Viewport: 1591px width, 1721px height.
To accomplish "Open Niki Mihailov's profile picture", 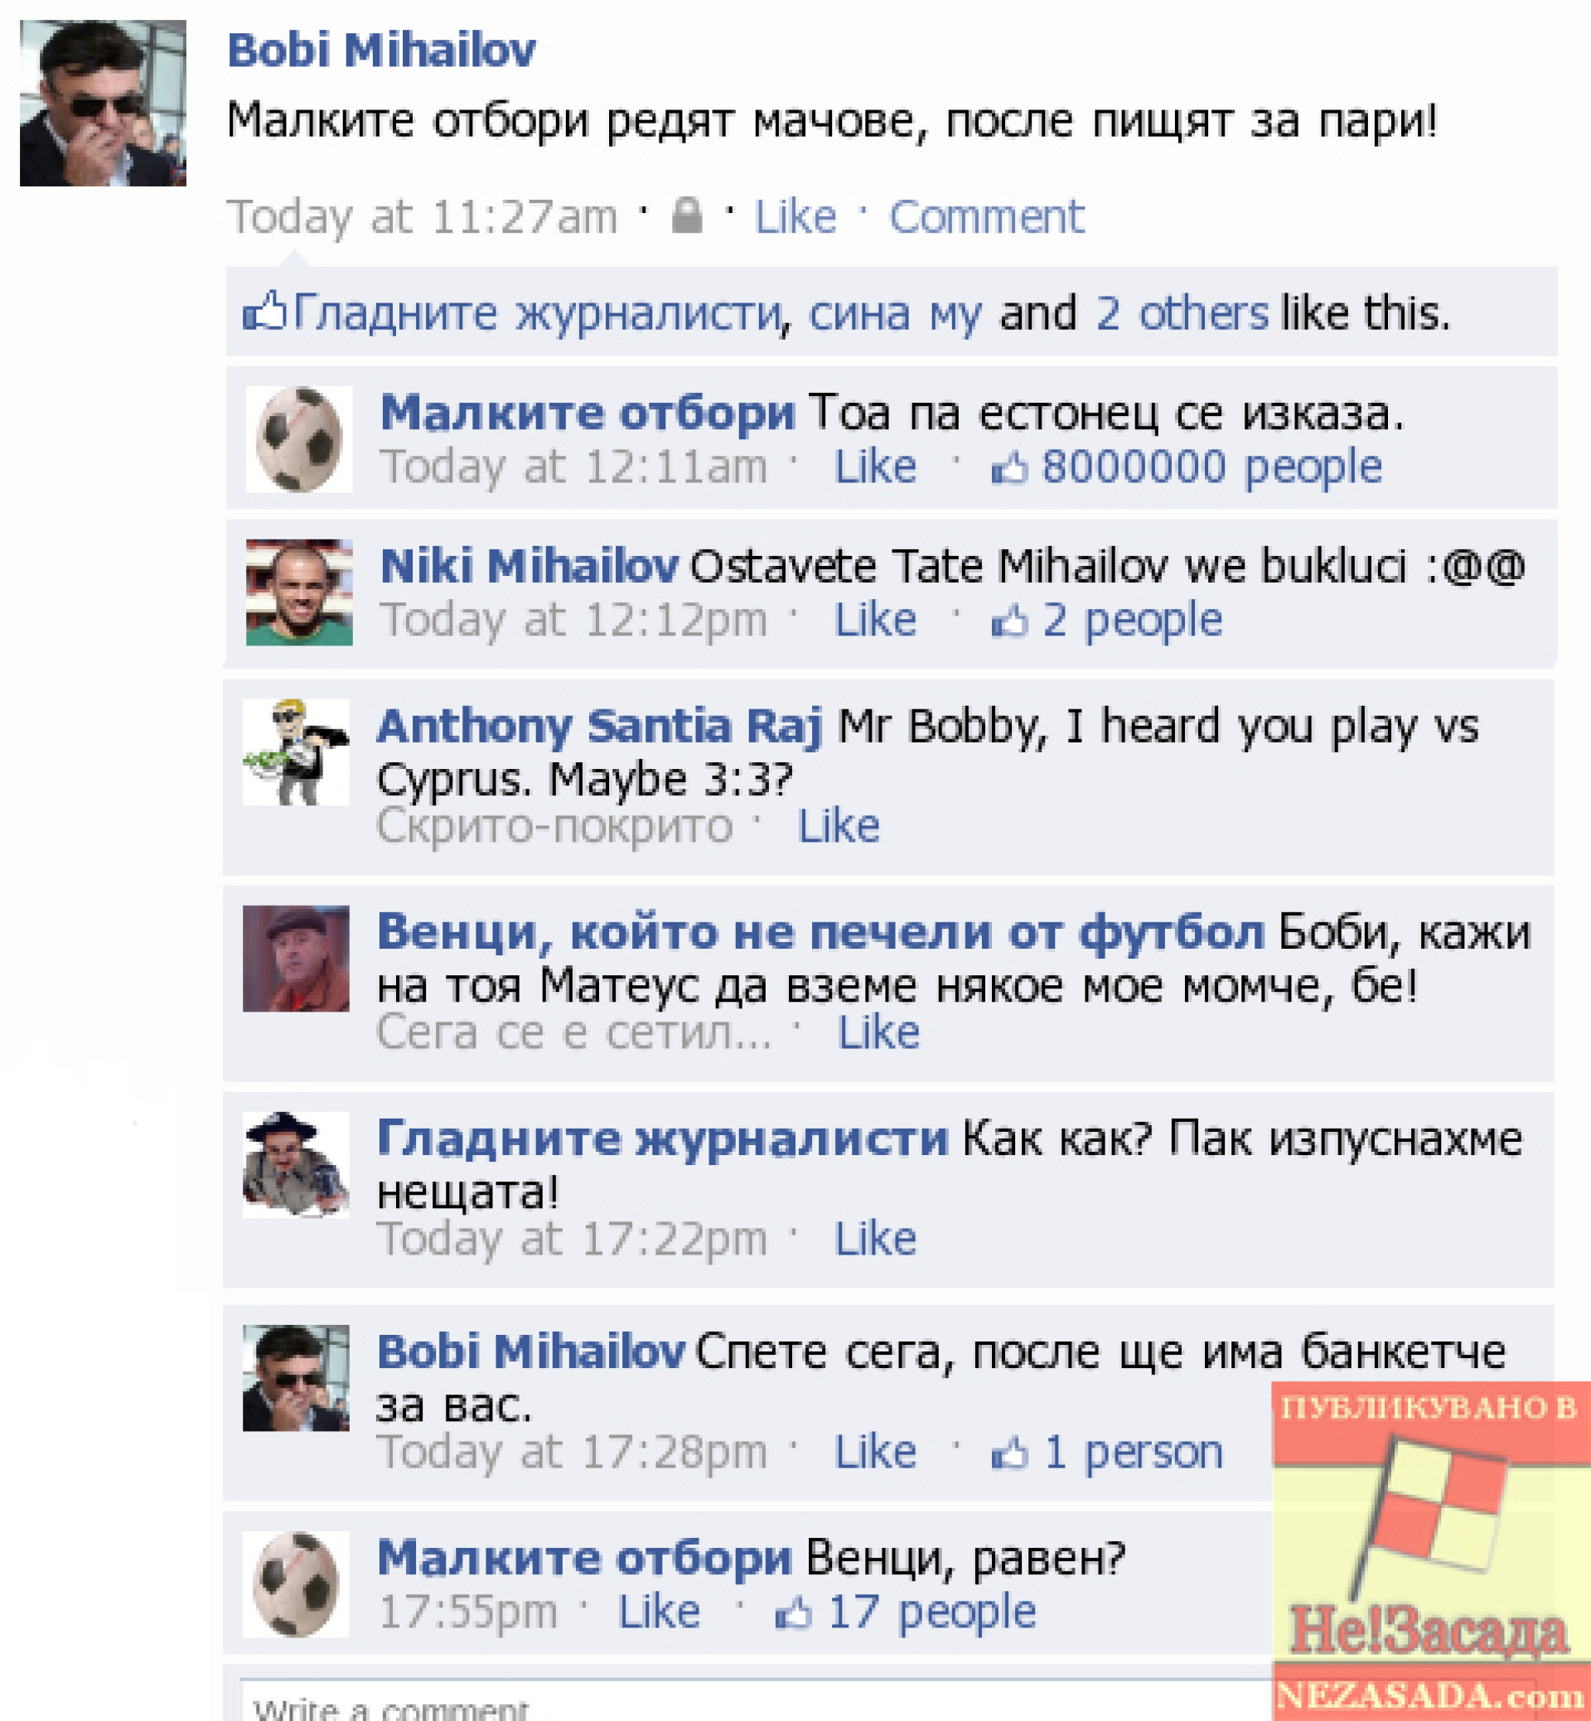I will (x=299, y=592).
